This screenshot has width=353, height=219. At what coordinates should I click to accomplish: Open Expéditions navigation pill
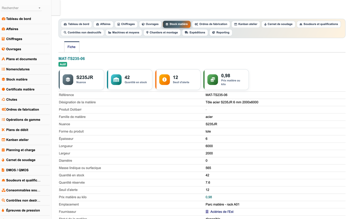(x=195, y=32)
